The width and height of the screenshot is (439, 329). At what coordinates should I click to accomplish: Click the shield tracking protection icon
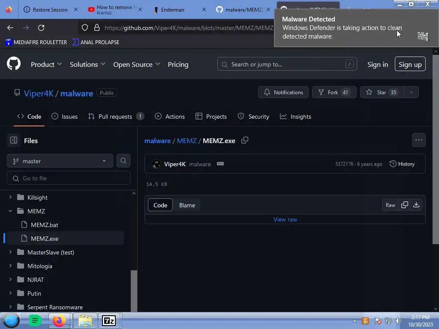(85, 27)
